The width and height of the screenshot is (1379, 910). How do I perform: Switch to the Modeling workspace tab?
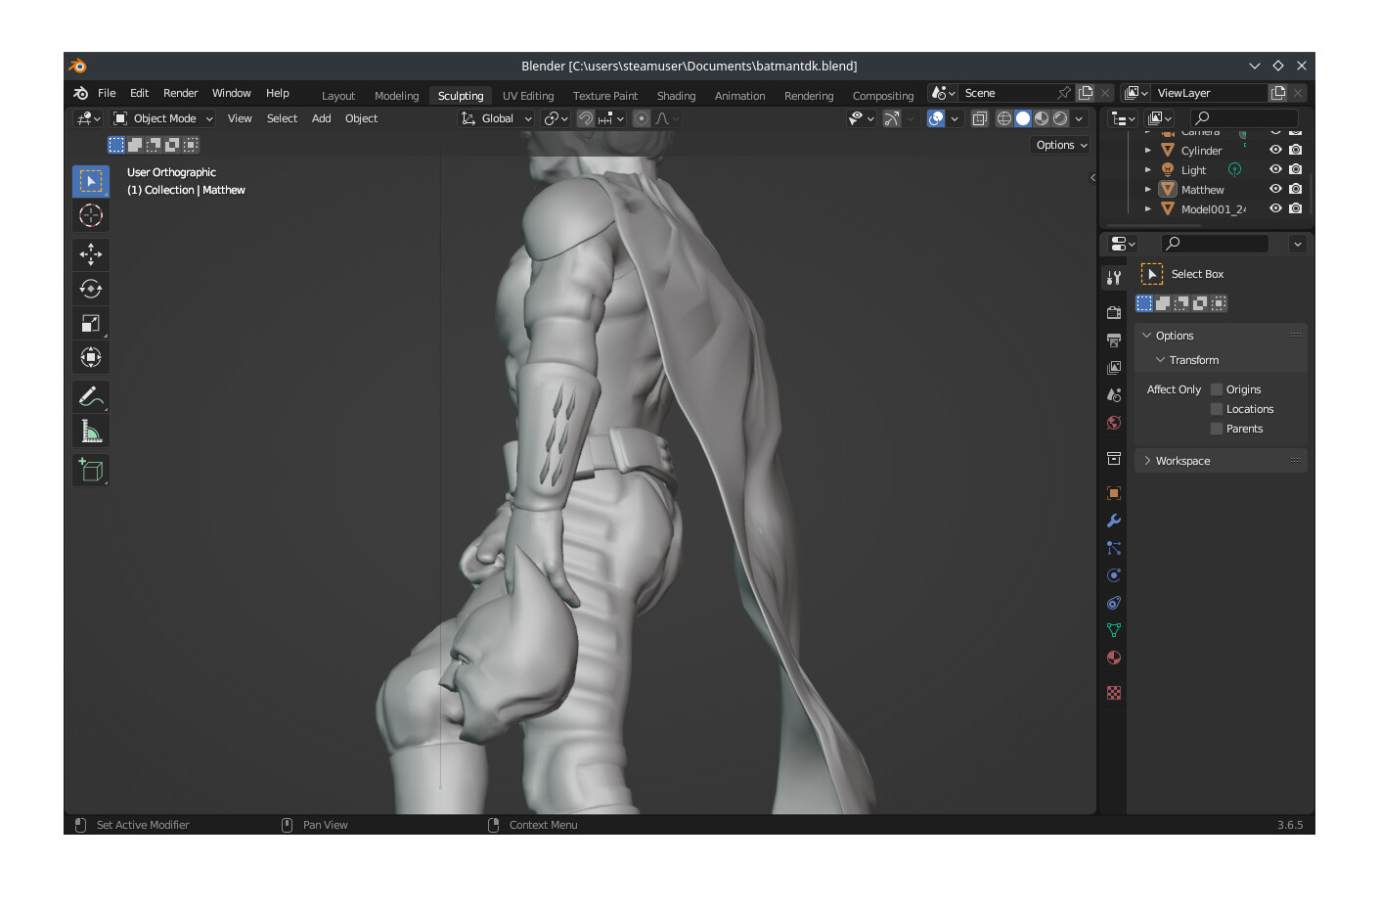396,96
